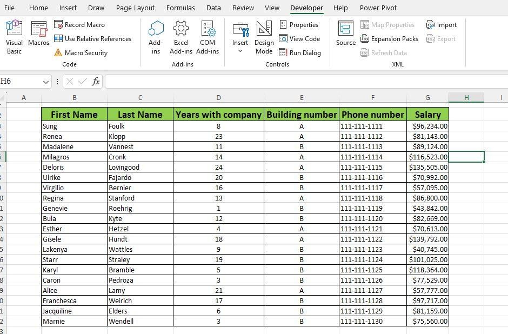Click the Building number header
The image size is (508, 334).
pyautogui.click(x=302, y=115)
